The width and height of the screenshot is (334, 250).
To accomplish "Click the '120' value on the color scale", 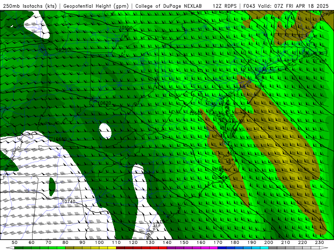I will pyautogui.click(x=133, y=242).
